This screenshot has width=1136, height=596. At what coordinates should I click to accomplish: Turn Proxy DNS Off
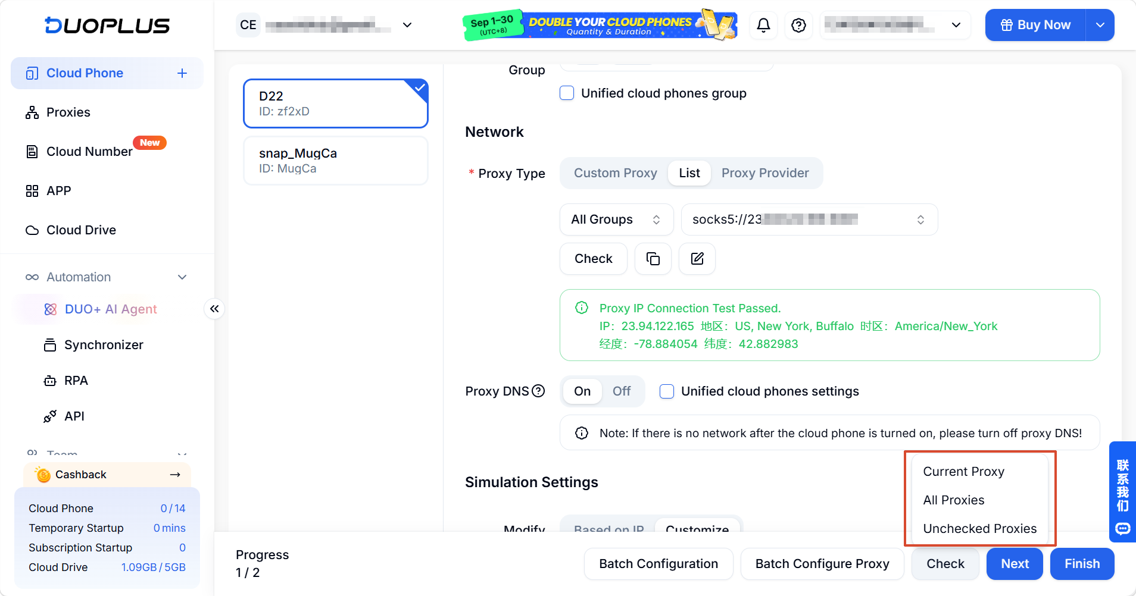pos(622,391)
